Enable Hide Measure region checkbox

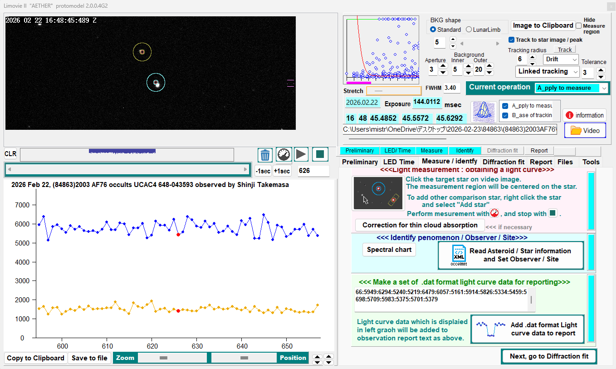(578, 26)
